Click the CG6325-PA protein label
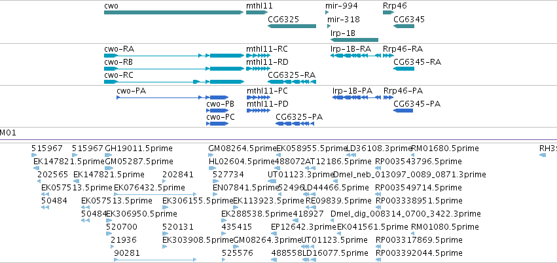The image size is (557, 263). [x=300, y=117]
